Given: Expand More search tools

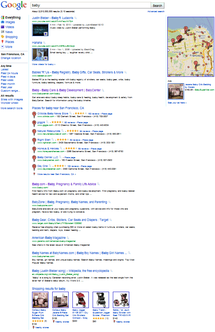Looking at the screenshot, I should point(11,108).
